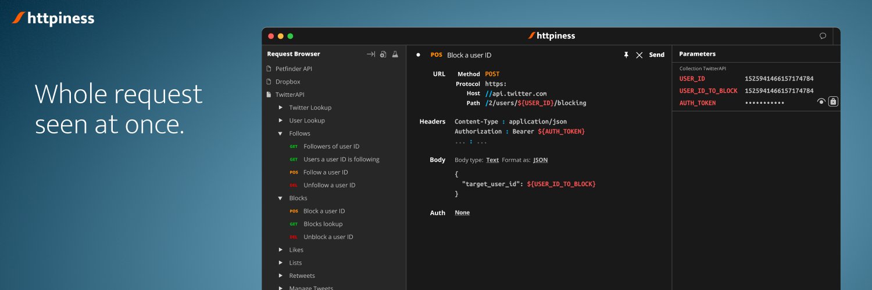Open the chat bubble icon in title bar
The height and width of the screenshot is (290, 872).
823,36
